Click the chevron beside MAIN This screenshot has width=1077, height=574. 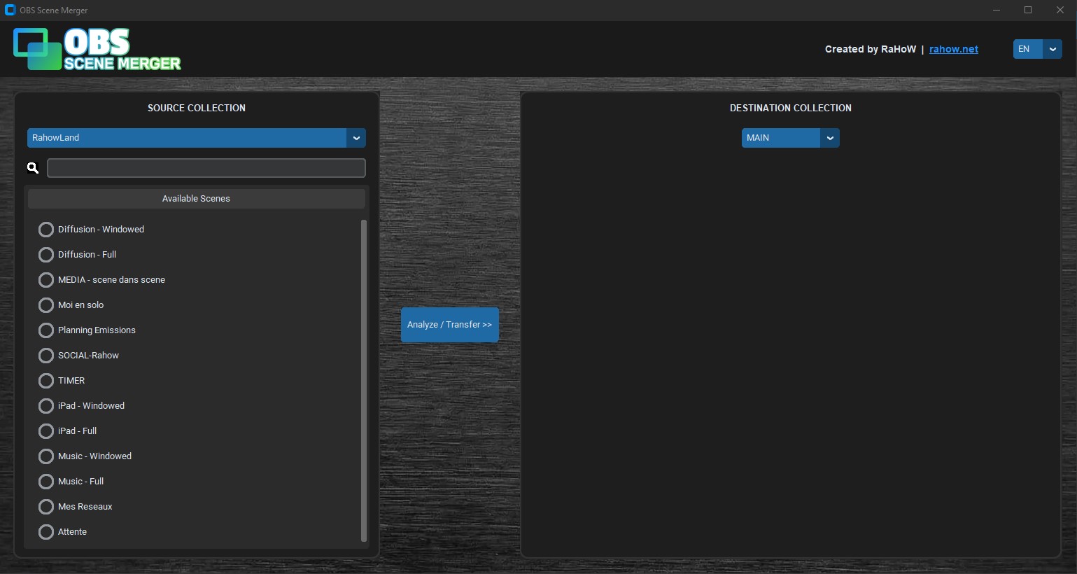(830, 138)
